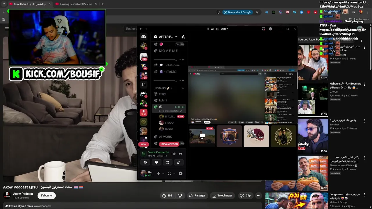Image resolution: width=372 pixels, height=209 pixels.
Task: Download video with Télécharger button
Action: 222,195
